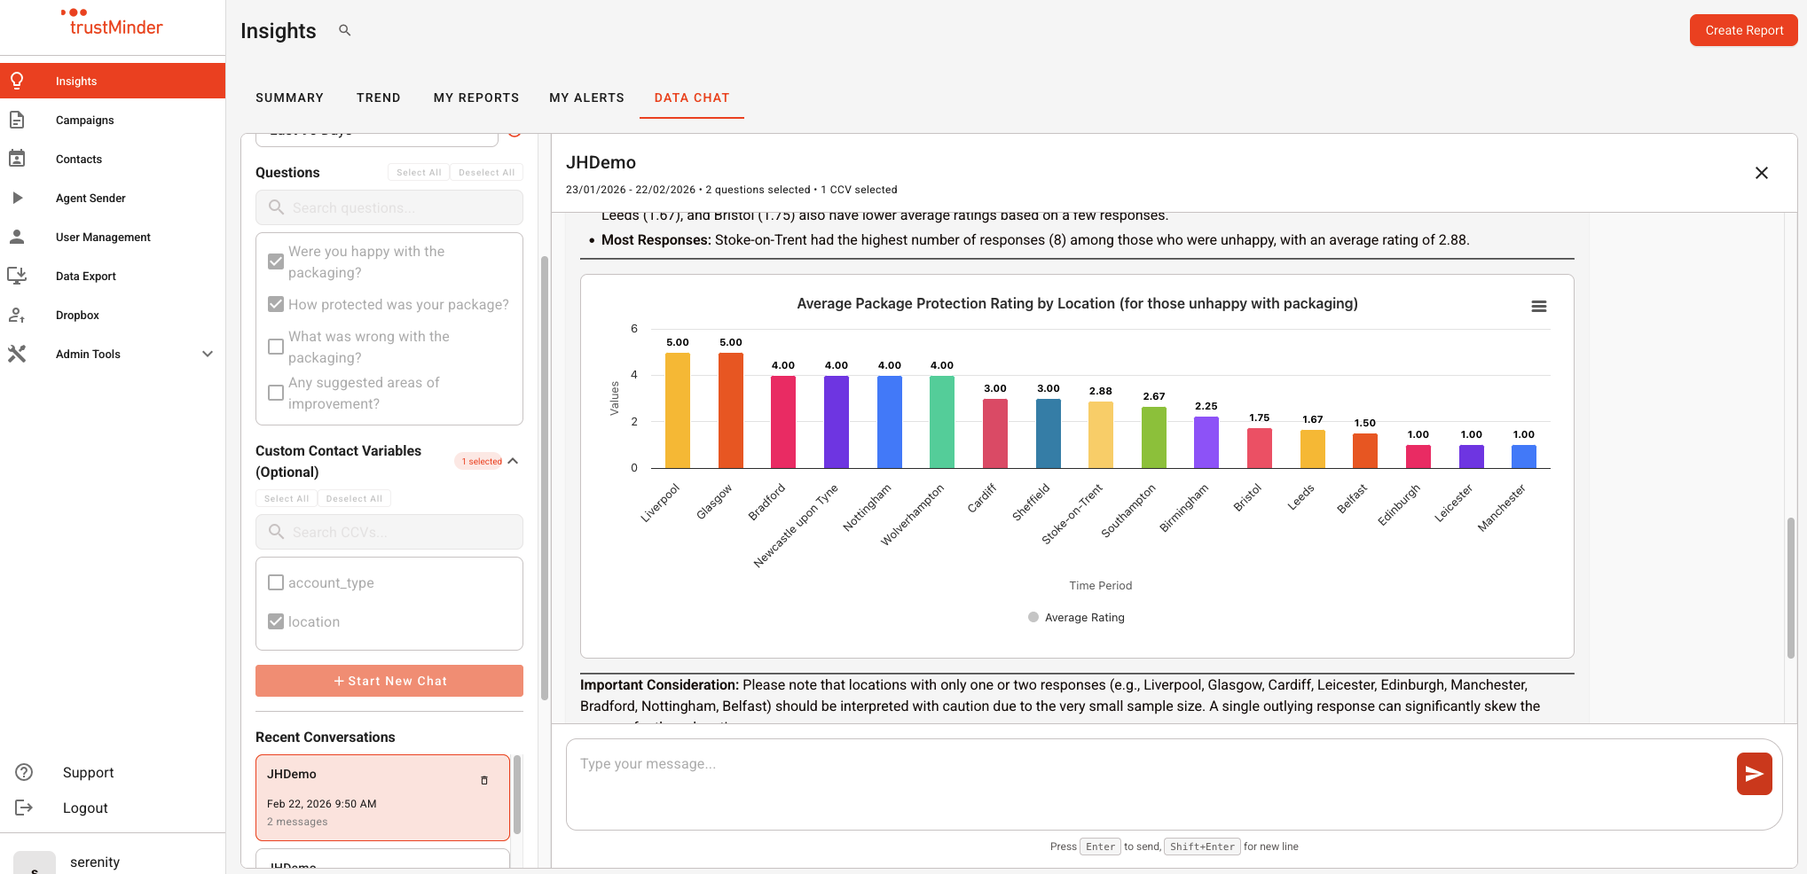The width and height of the screenshot is (1807, 874).
Task: Toggle Average Rating legend item
Action: click(x=1076, y=617)
